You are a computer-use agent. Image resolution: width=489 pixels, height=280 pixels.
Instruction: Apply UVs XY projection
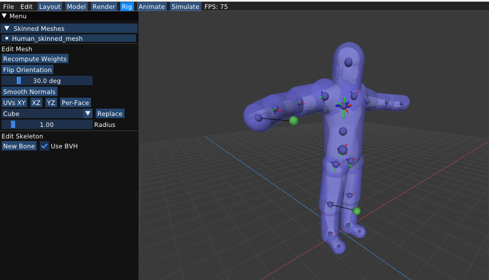(15, 103)
